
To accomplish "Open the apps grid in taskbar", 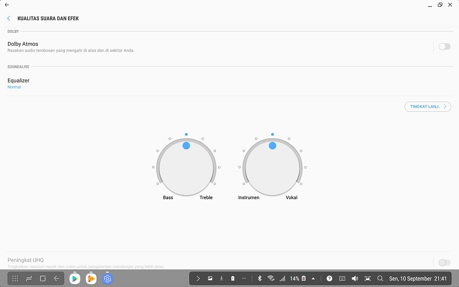I will 15,278.
